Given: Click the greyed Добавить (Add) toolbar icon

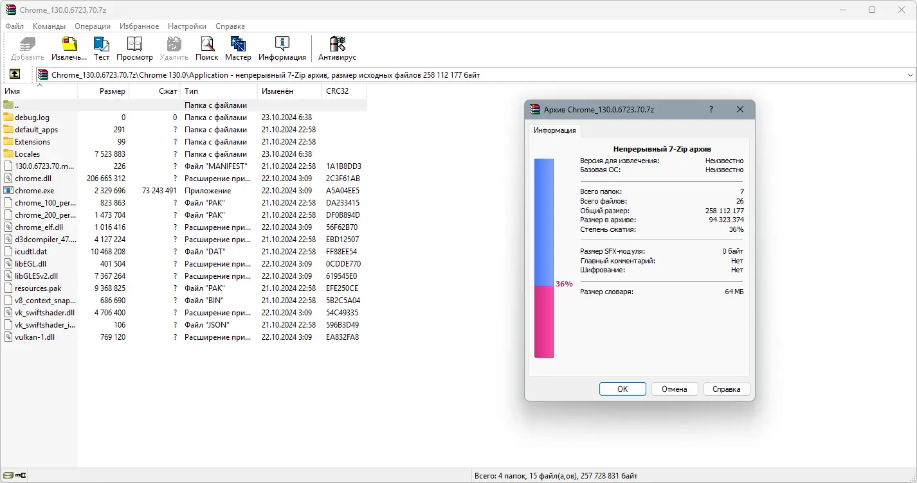Looking at the screenshot, I should coord(28,44).
